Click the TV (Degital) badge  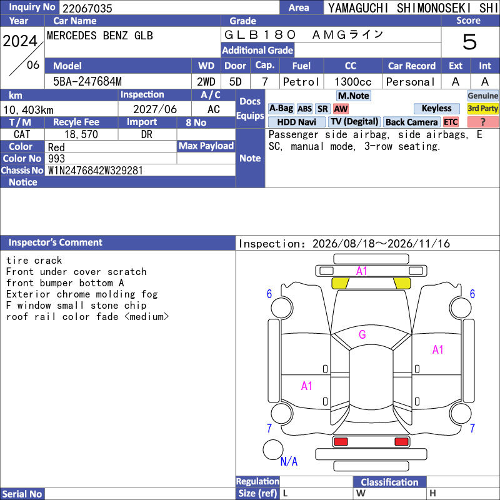354,122
